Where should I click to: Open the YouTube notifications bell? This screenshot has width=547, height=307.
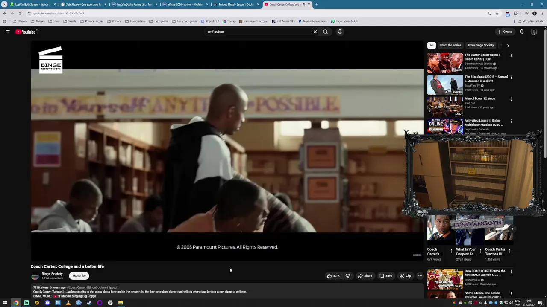(x=521, y=32)
